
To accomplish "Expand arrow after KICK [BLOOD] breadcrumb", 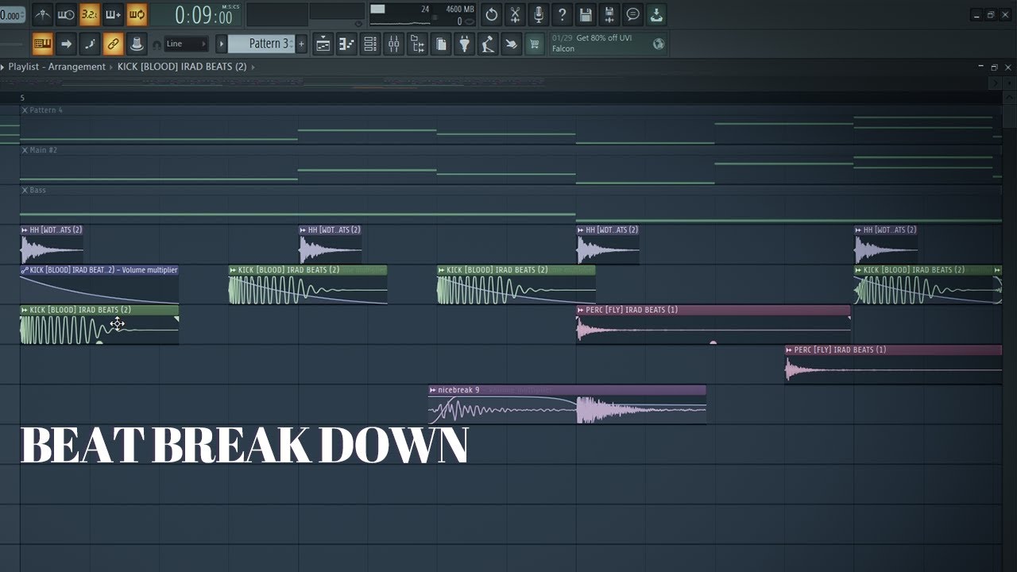I will click(x=253, y=67).
